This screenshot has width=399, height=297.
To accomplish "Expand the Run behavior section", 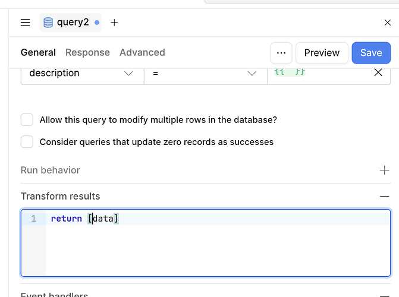I will point(384,170).
